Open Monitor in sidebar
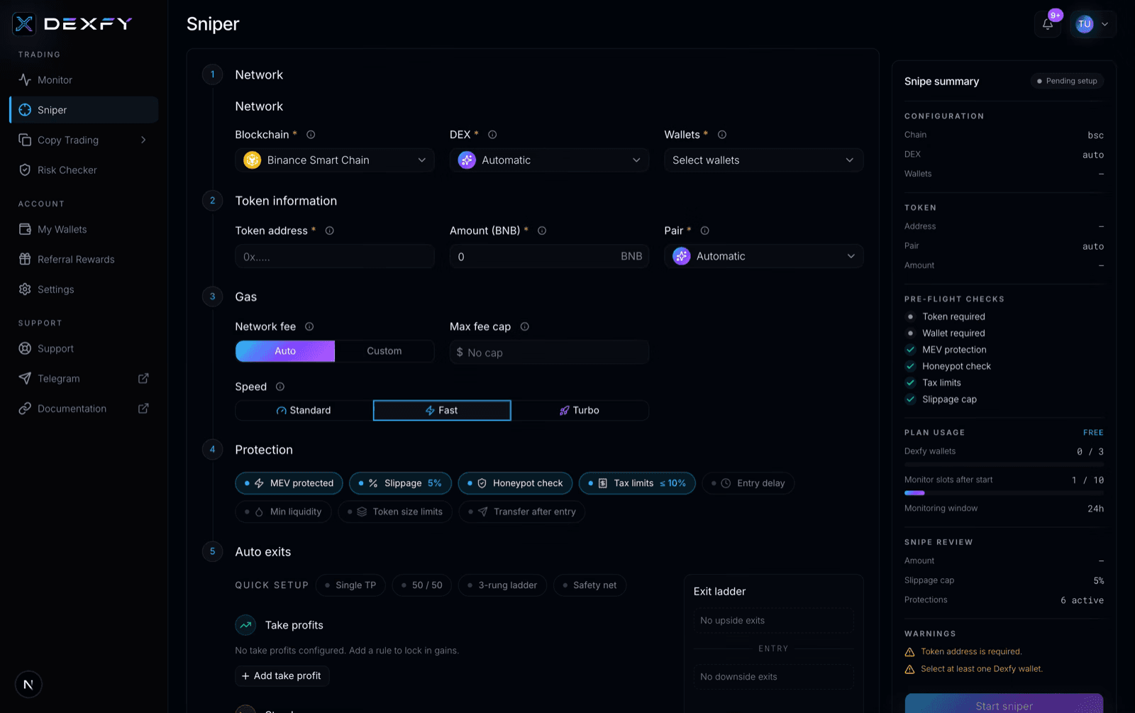 [84, 80]
